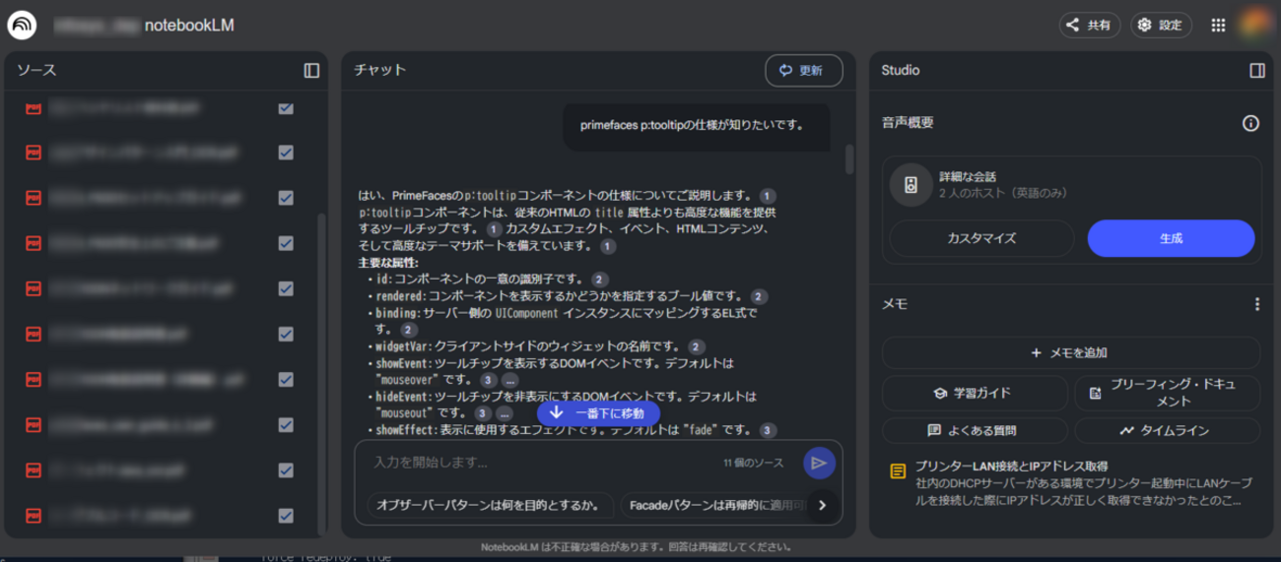Select suggestion オブザーバーパターンは何を目的とするか。
The width and height of the screenshot is (1281, 562).
click(491, 506)
